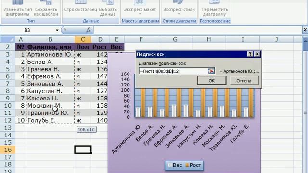The width and height of the screenshot is (308, 173).
Task: Click the Изменить тип диаграммы button
Action: (17, 9)
